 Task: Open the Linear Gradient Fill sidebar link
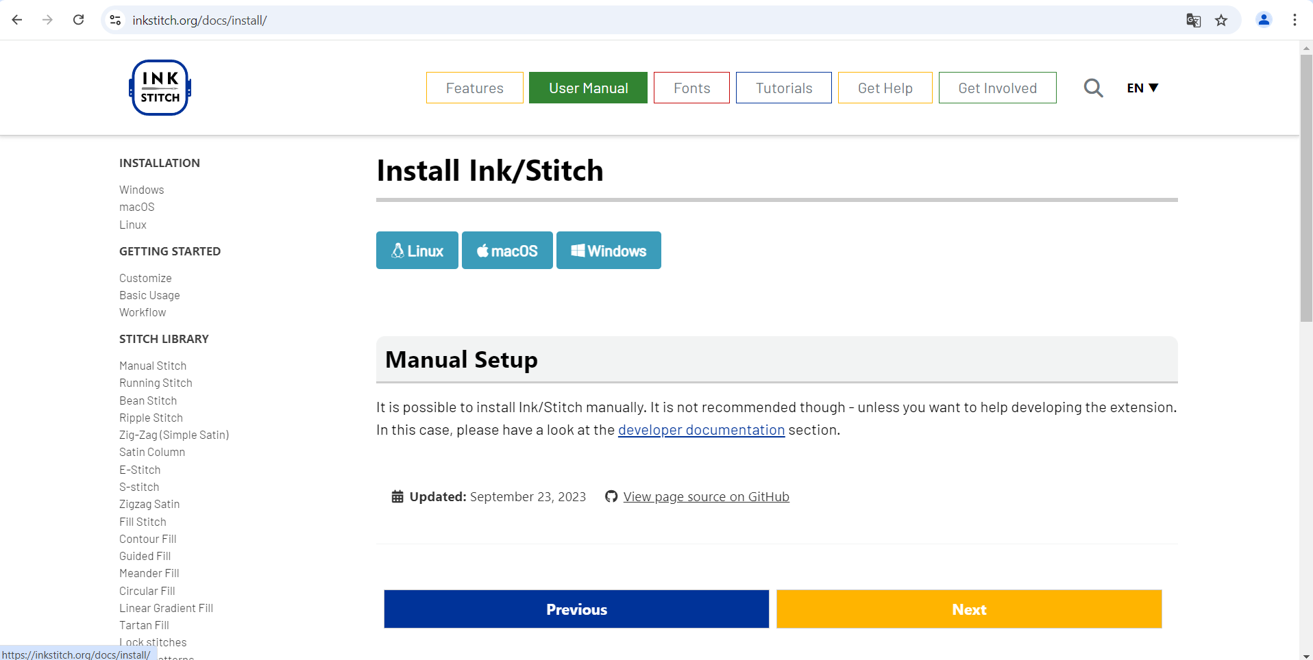[166, 608]
